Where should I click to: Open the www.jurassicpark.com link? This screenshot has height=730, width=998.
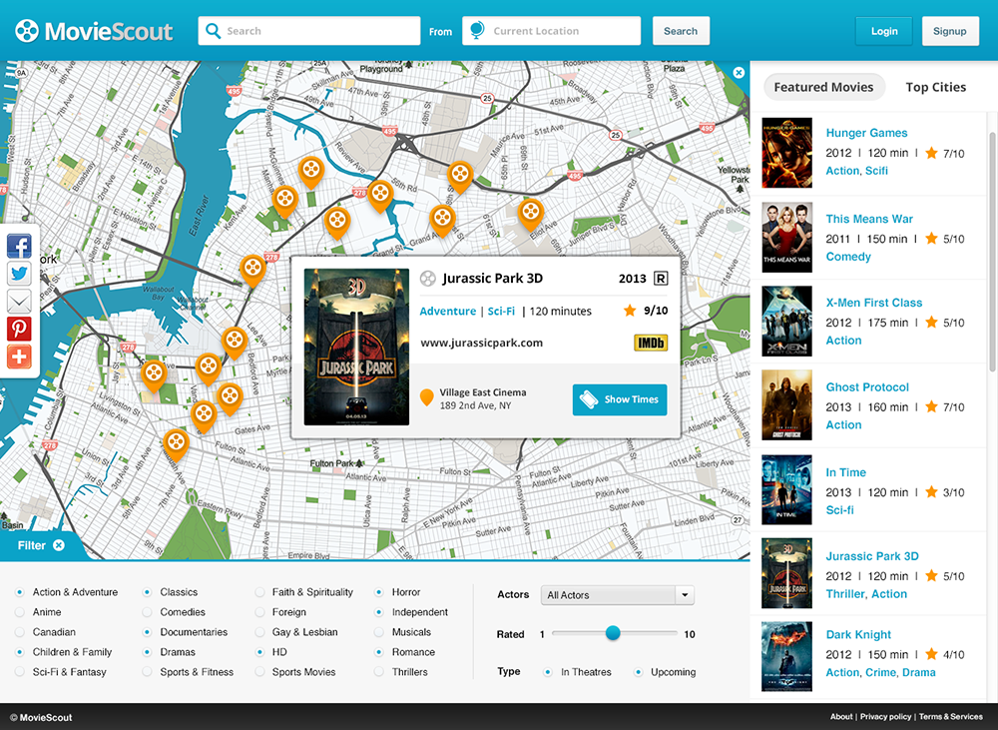click(x=482, y=343)
